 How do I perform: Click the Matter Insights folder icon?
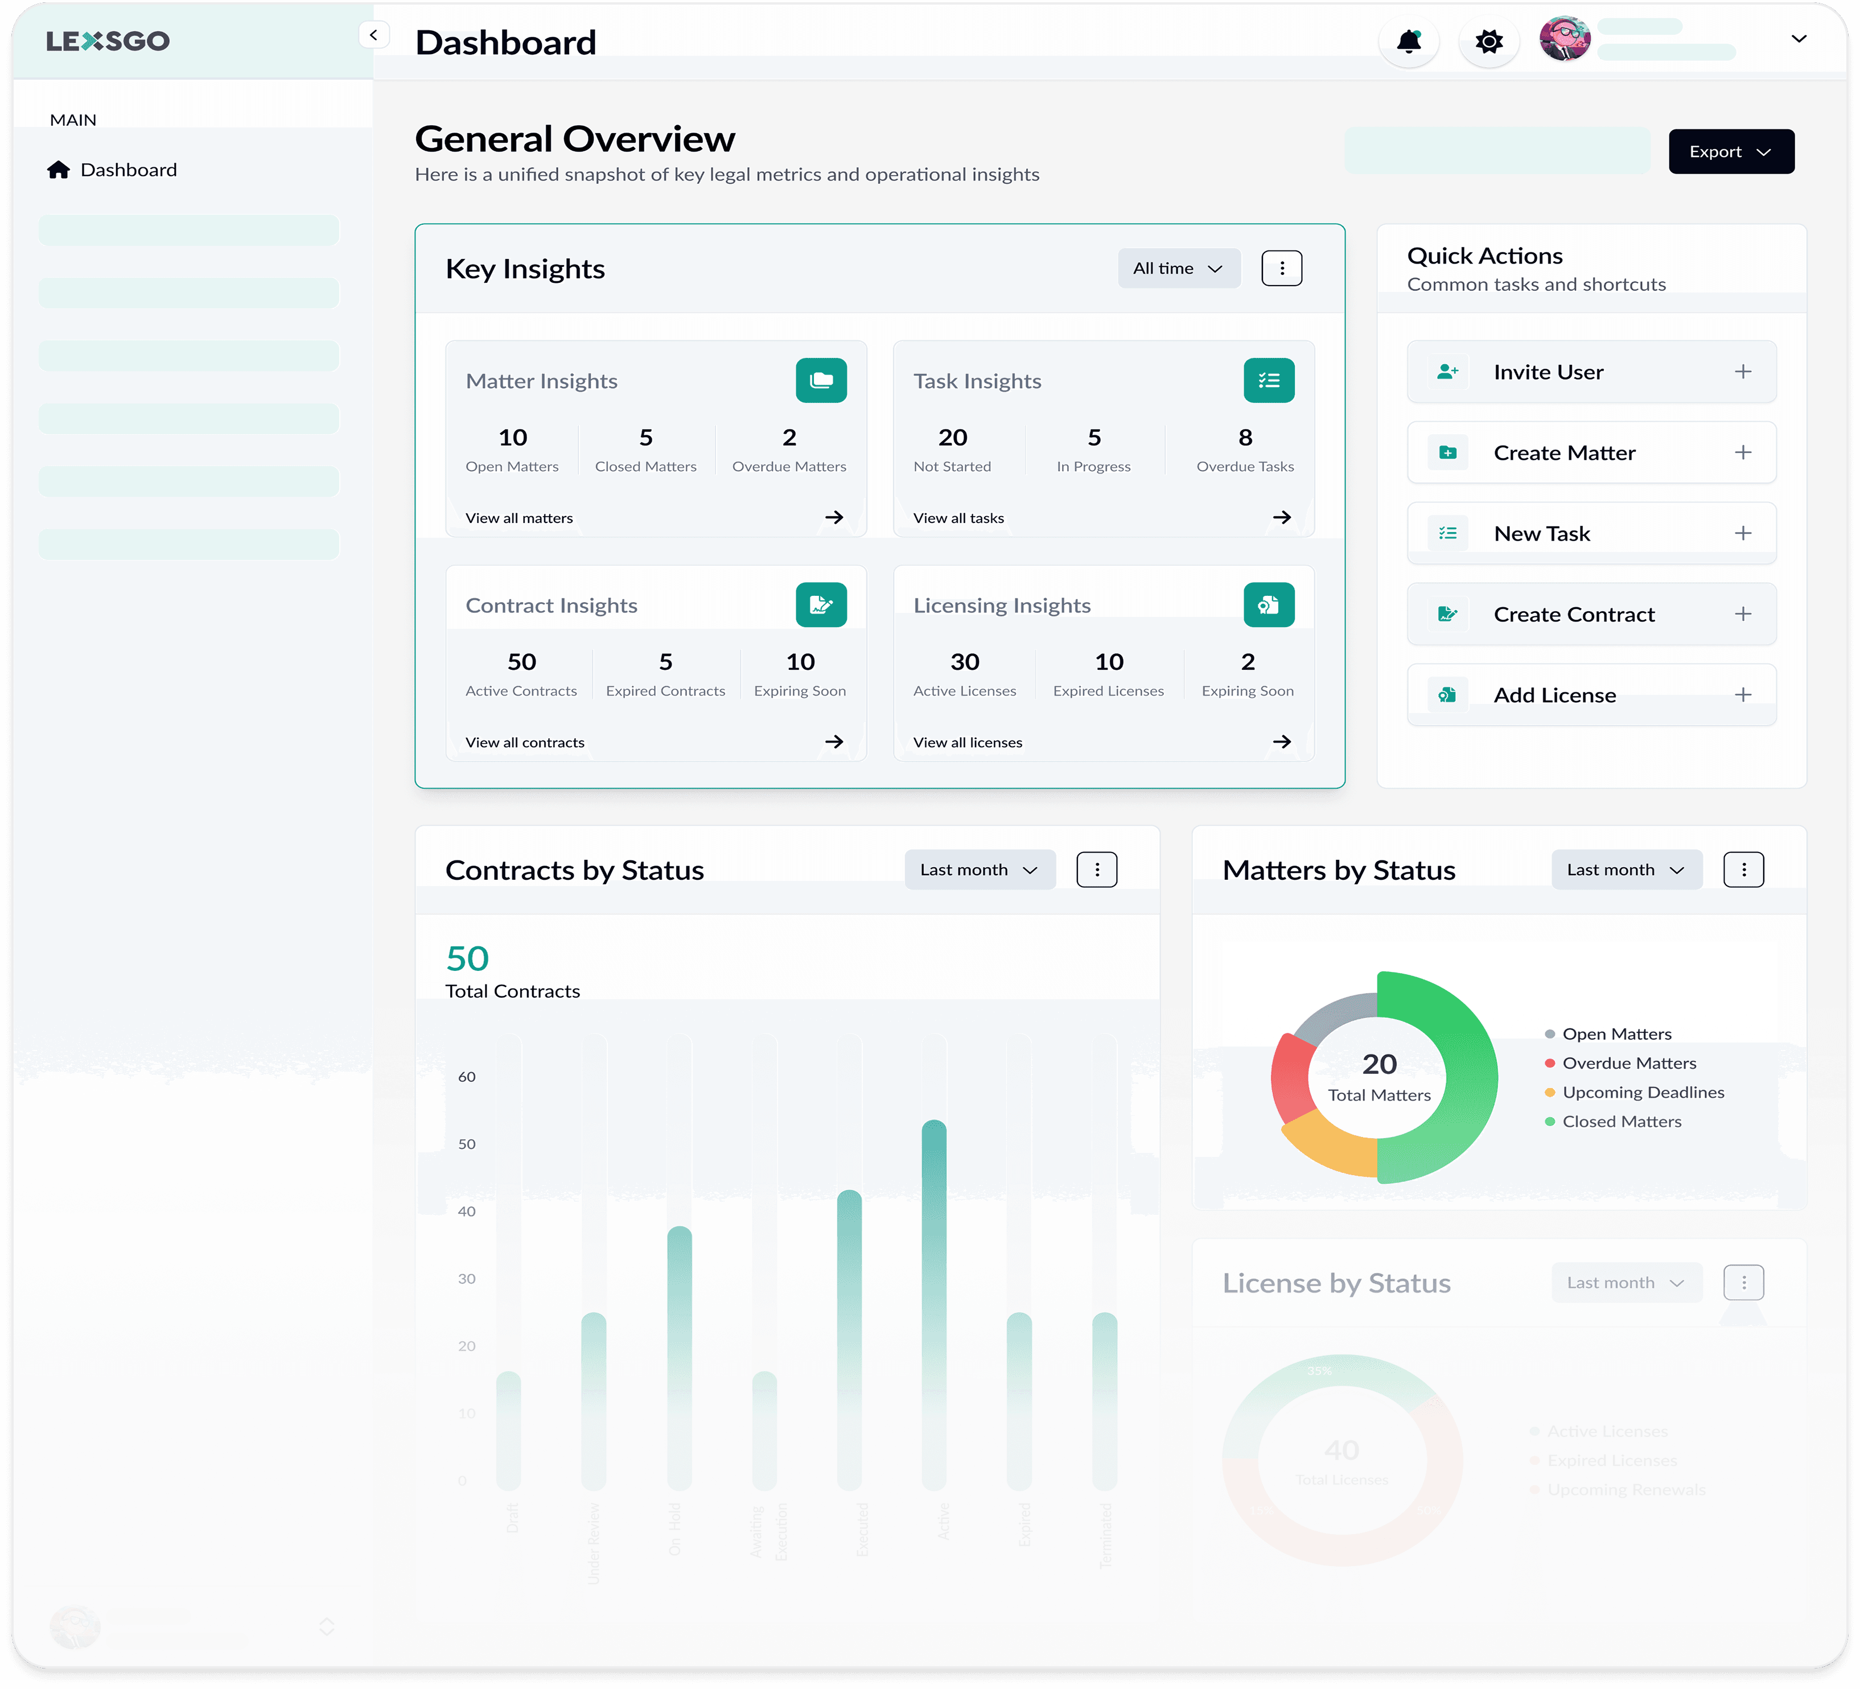[821, 380]
